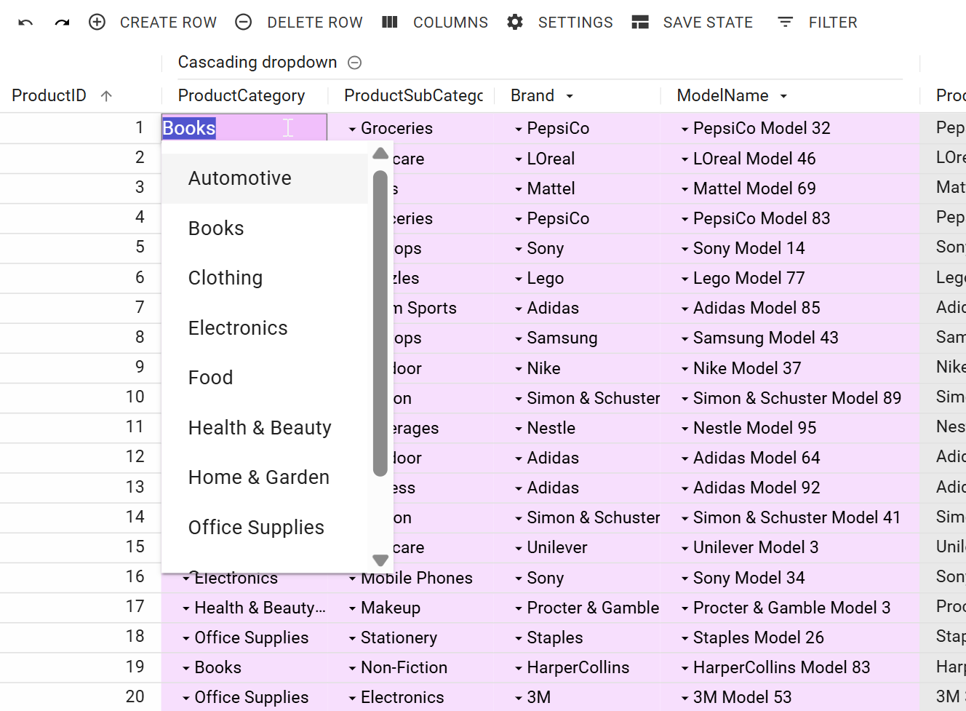Open the LOreal Model 46 dropdown
Viewport: 966px width, 711px height.
pos(684,159)
